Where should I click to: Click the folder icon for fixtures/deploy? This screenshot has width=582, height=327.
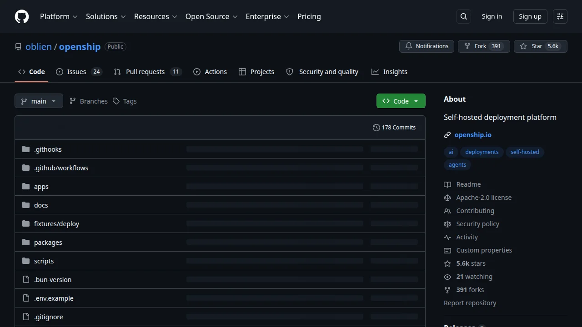click(26, 223)
